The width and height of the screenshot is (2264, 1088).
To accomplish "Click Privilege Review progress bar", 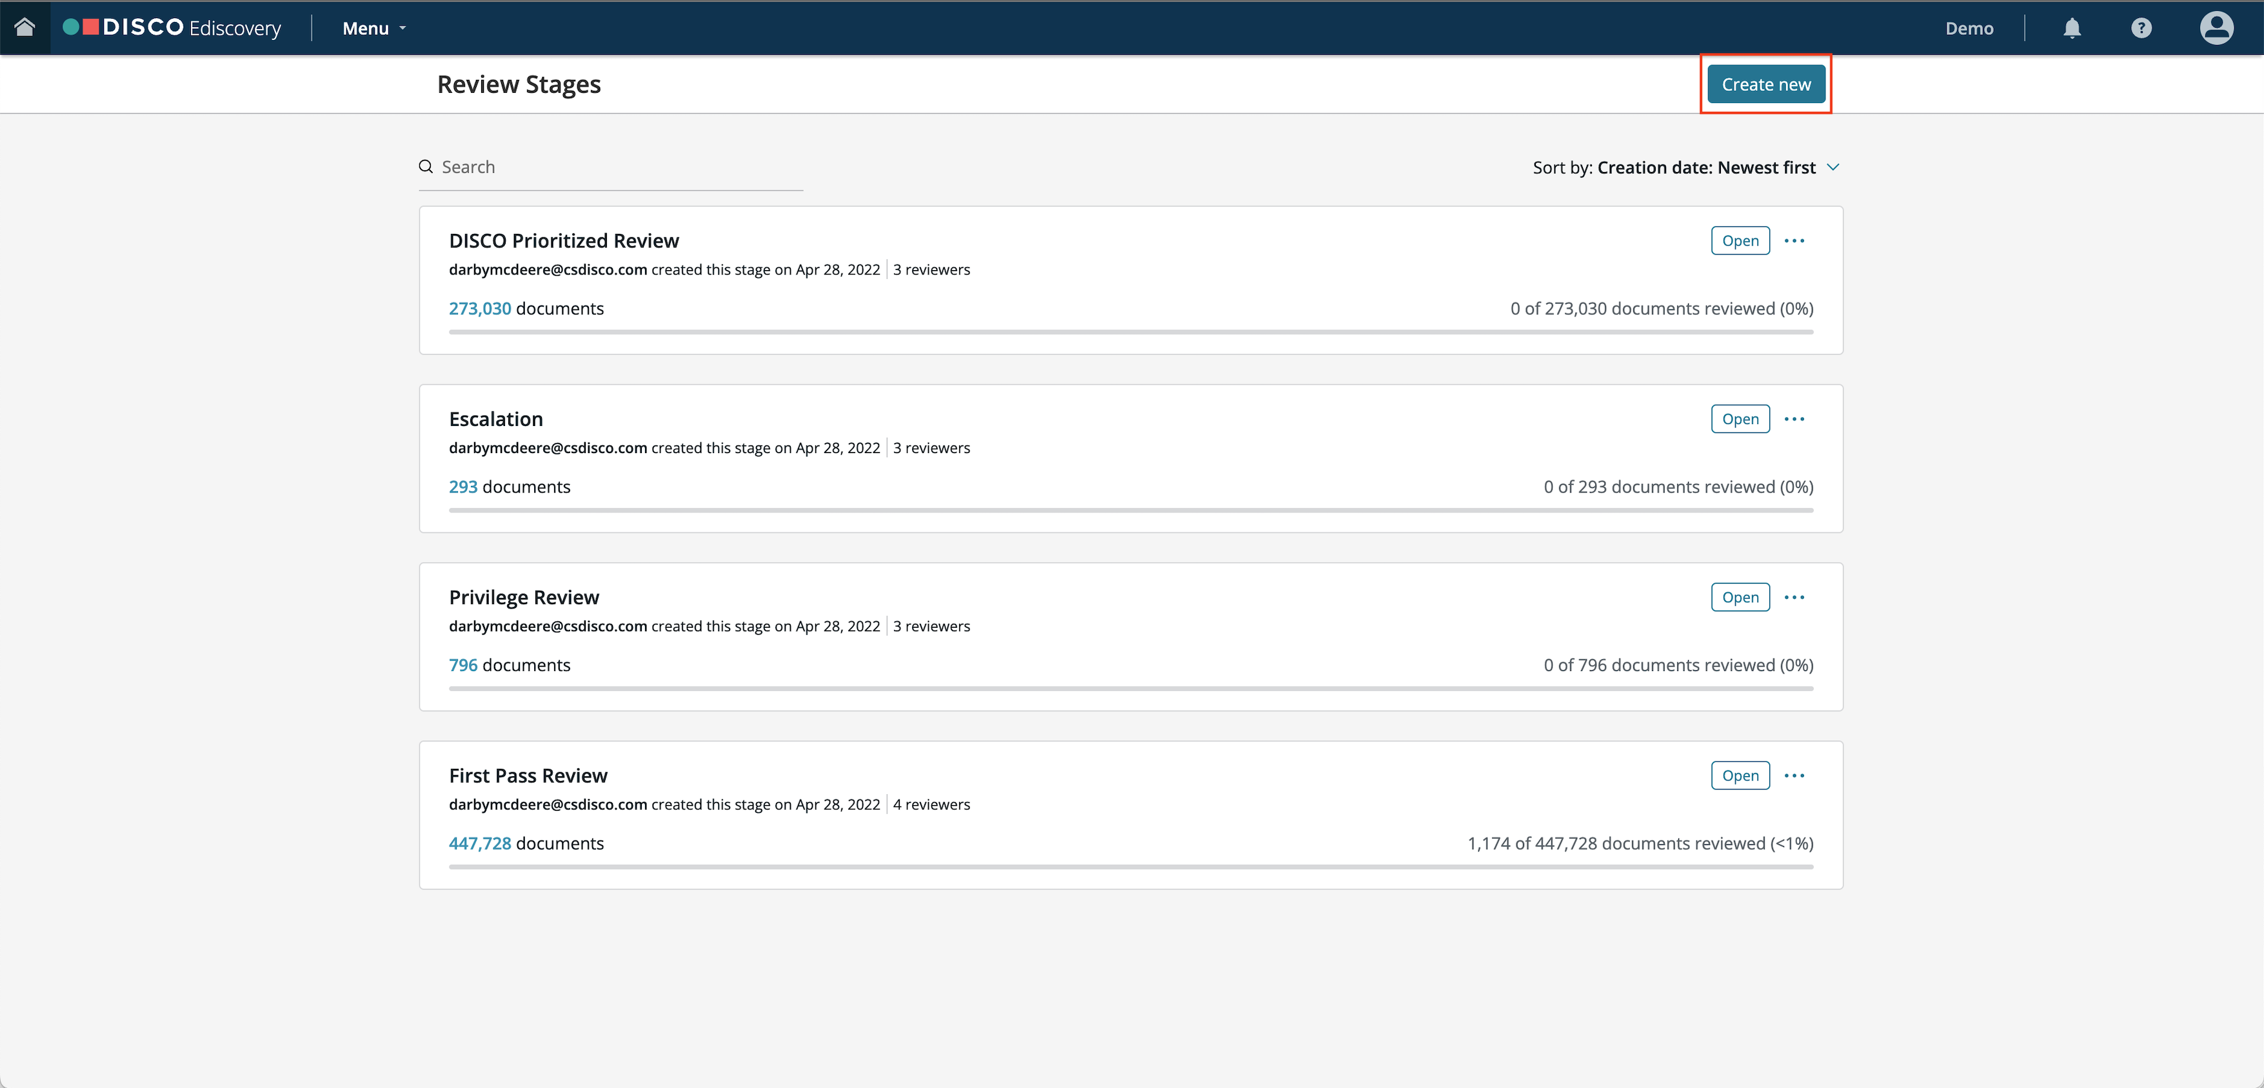I will tap(1130, 688).
